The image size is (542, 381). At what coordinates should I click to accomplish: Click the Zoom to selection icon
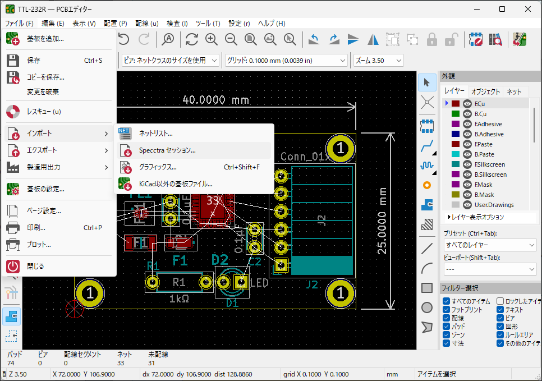[290, 39]
